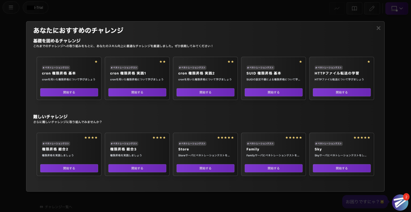Viewport: 411px width, 212px height.
Task: Click the five-star rating on Family card
Action: pos(293,137)
